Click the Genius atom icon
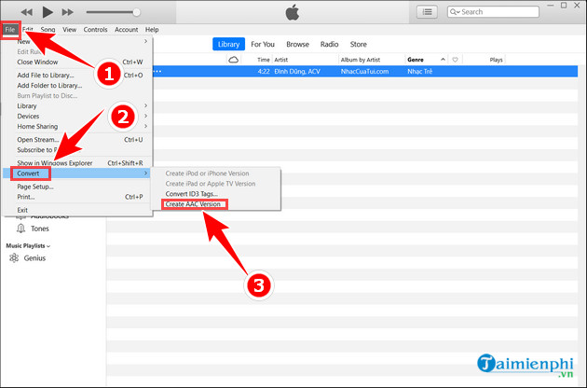Viewport: 587px width, 388px height. [x=14, y=258]
